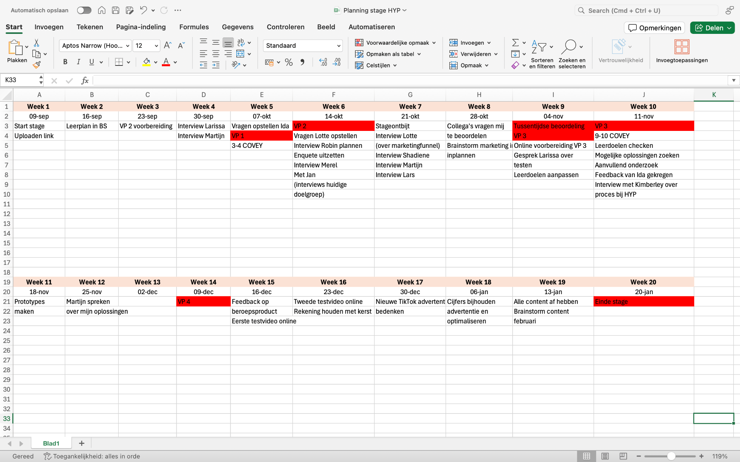Click the AutoSum sigma icon
Screen dimensions: 740x462
[515, 43]
